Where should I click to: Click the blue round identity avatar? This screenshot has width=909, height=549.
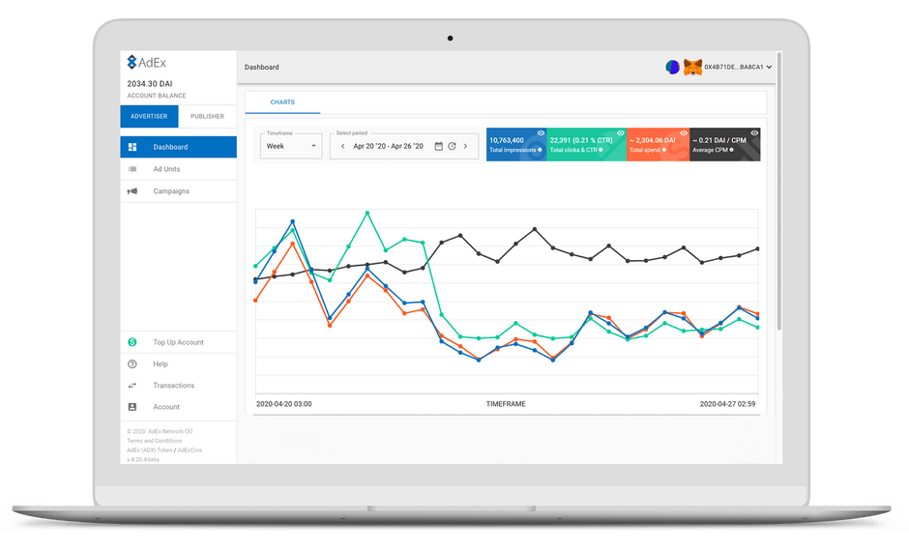(672, 68)
